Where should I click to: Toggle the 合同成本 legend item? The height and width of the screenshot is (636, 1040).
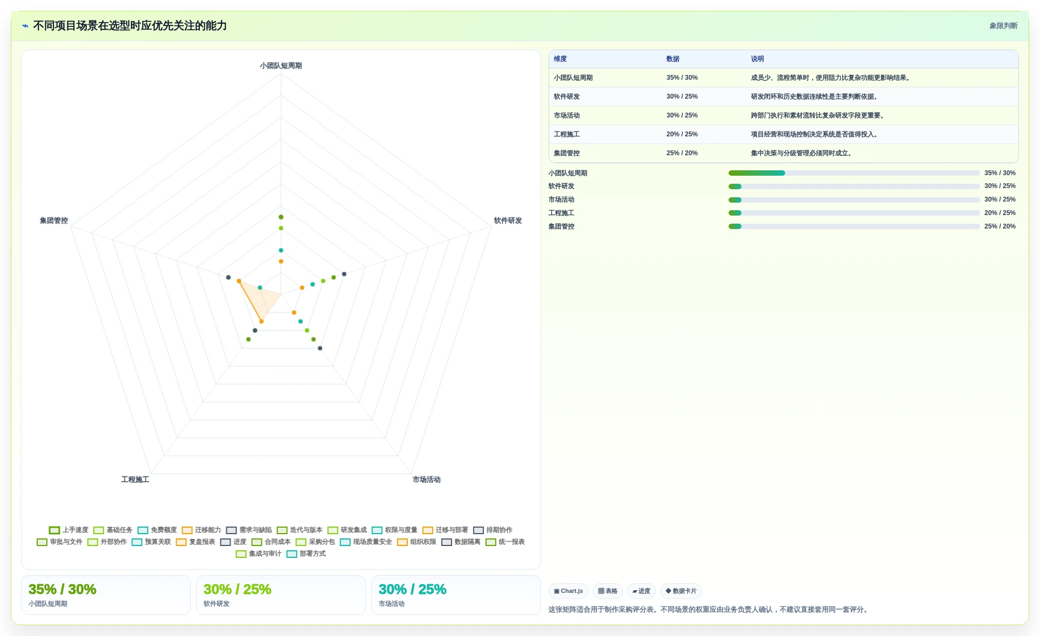[271, 542]
